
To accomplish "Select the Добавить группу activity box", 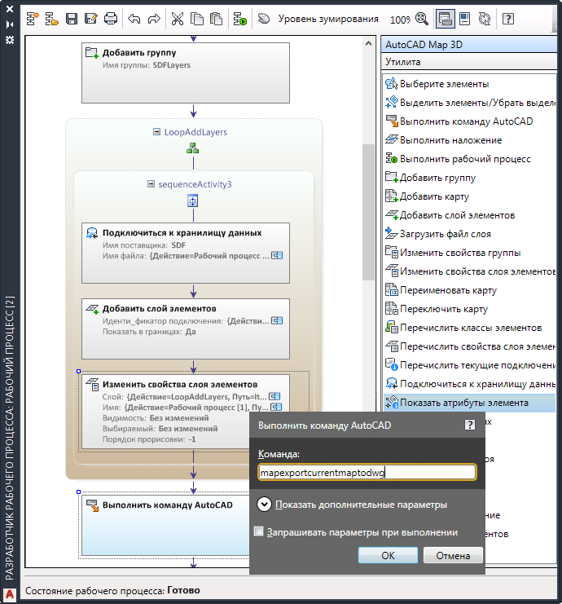I will pyautogui.click(x=186, y=73).
